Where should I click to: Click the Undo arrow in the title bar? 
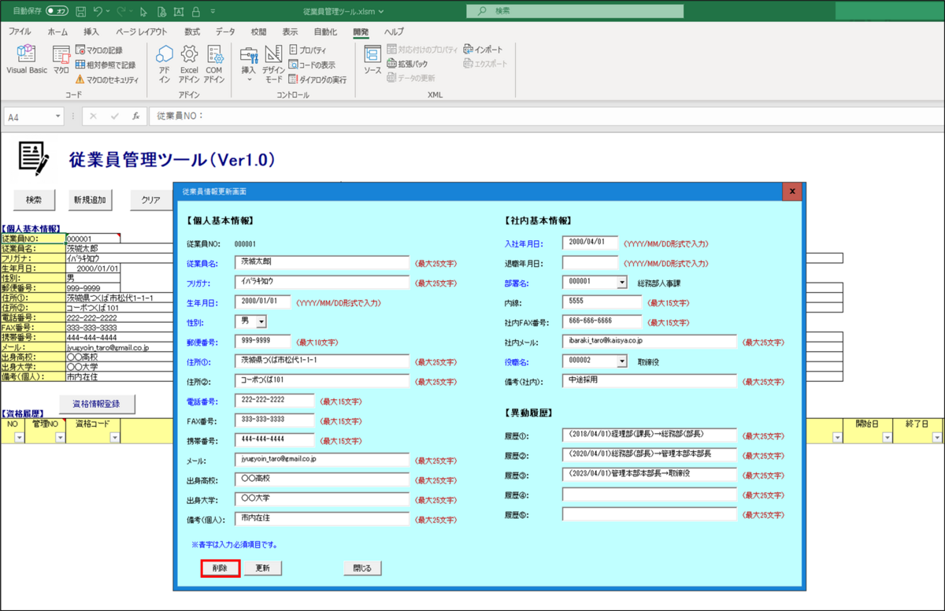click(97, 12)
